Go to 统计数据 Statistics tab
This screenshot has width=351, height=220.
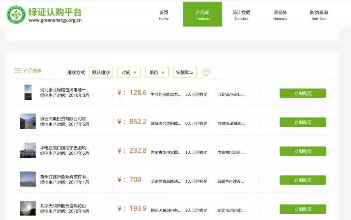click(x=241, y=15)
